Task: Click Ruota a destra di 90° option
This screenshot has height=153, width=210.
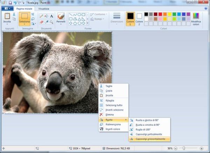Action: click(x=147, y=120)
